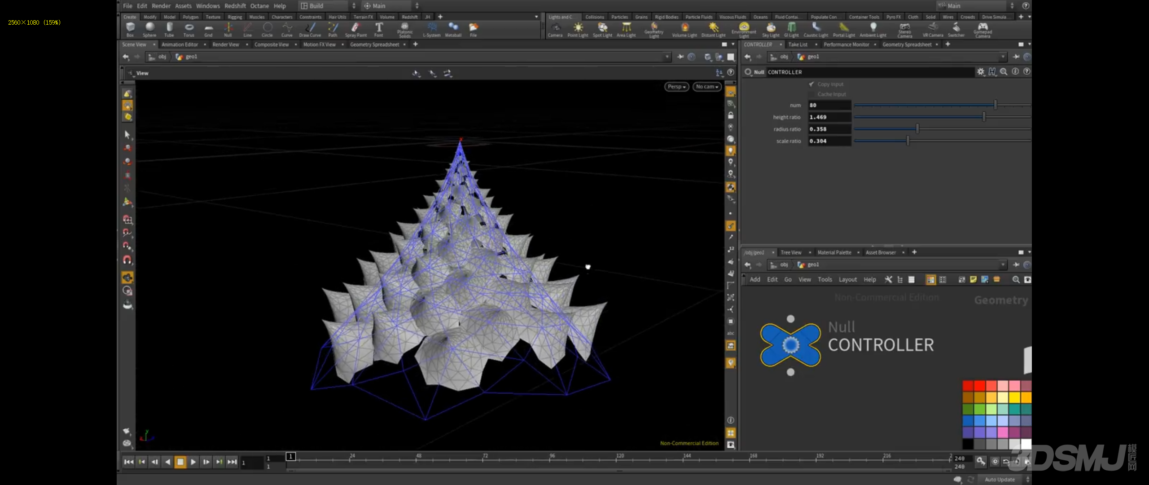Open scene view path history dropdown
This screenshot has height=485, width=1149.
pos(667,57)
